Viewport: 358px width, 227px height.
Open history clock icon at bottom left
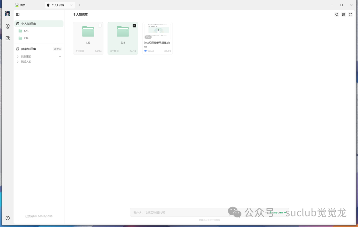(x=8, y=218)
